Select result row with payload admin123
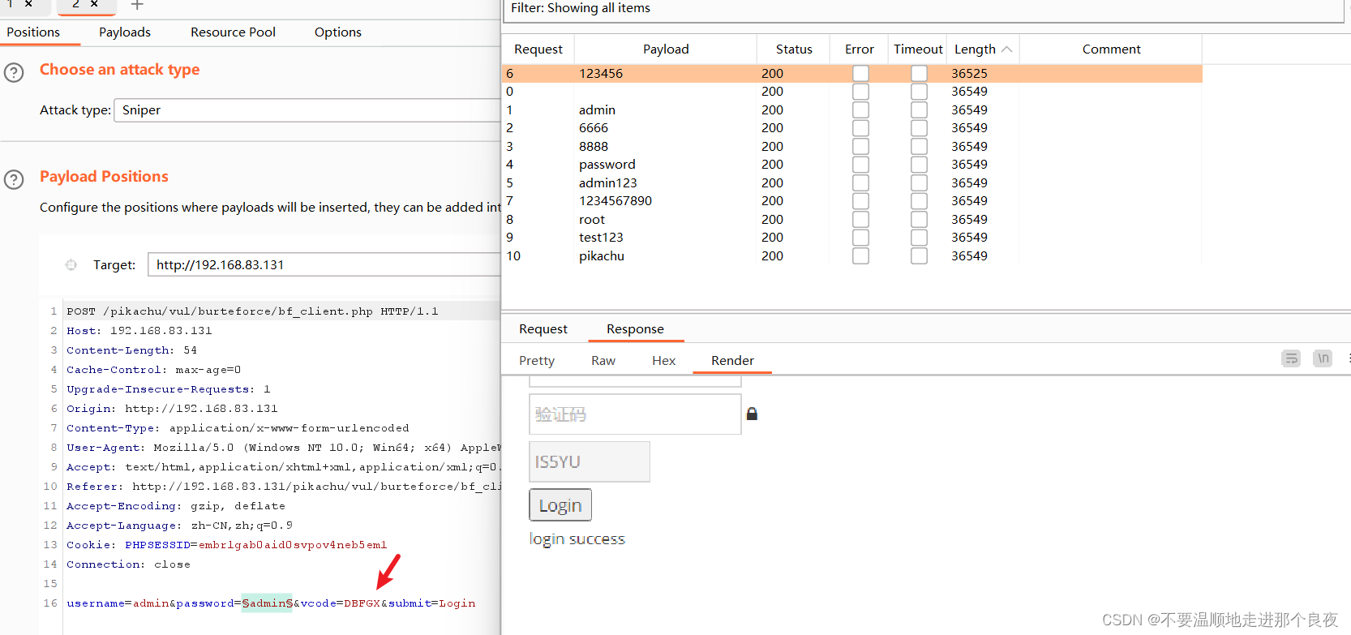 [x=851, y=182]
